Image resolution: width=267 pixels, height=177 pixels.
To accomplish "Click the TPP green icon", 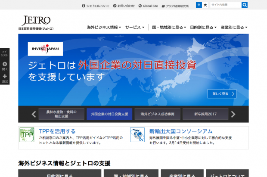I will coord(27,135).
